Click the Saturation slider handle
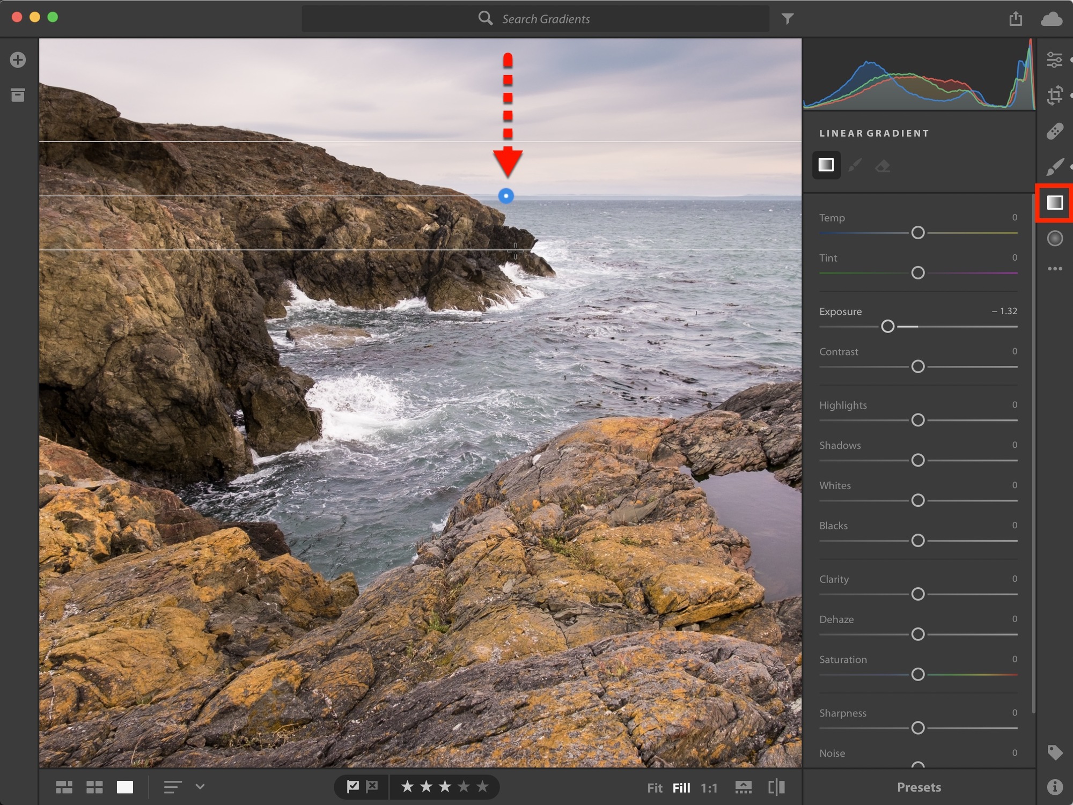This screenshot has height=805, width=1073. click(x=918, y=674)
